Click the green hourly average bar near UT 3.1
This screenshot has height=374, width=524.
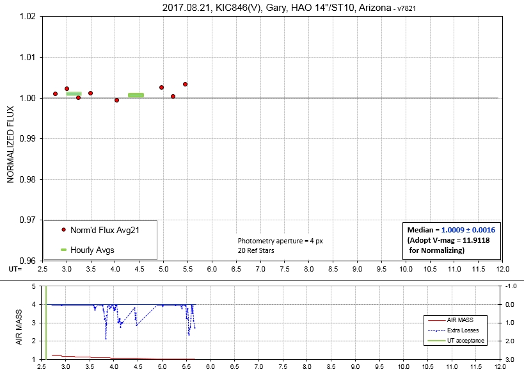pyautogui.click(x=74, y=93)
